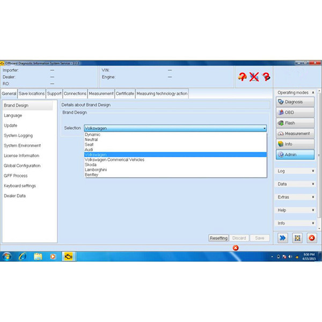
Task: Open License Information settings entry
Action: point(21,156)
